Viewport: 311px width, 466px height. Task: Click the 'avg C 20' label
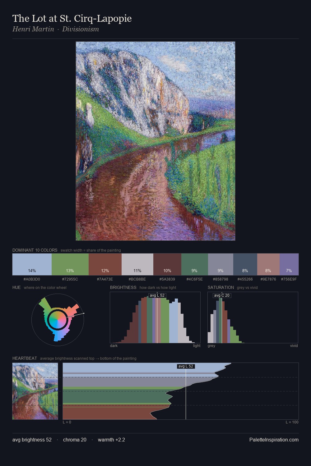coord(222,295)
